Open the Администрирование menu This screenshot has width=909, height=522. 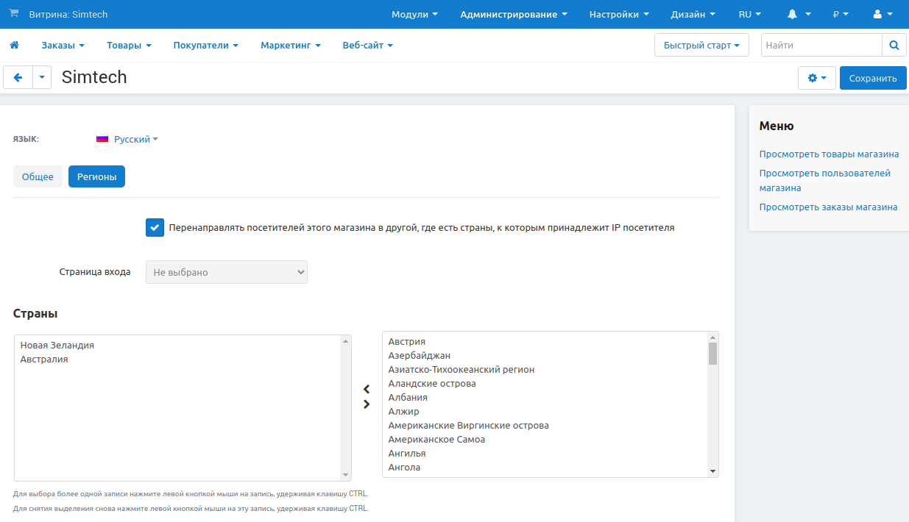pos(513,15)
